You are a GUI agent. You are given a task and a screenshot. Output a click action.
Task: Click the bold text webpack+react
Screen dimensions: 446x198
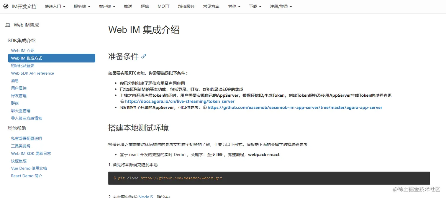264,155
